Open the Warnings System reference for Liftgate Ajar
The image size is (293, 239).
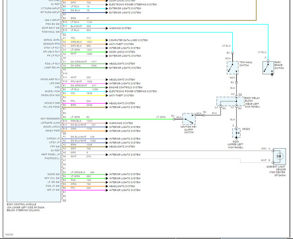121,123
